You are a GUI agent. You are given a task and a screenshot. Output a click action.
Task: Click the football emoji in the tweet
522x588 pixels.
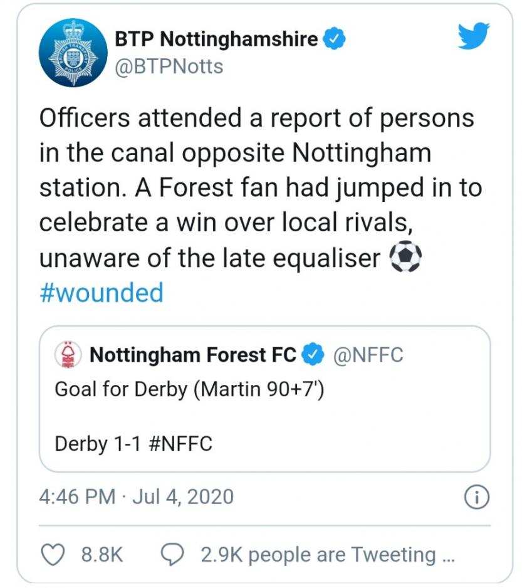point(405,258)
